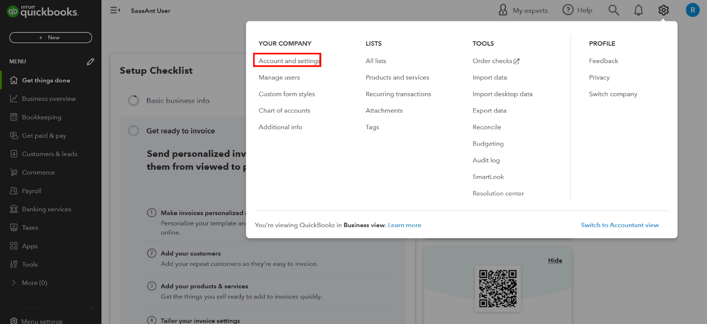Open Manage users
707x324 pixels.
pos(279,77)
